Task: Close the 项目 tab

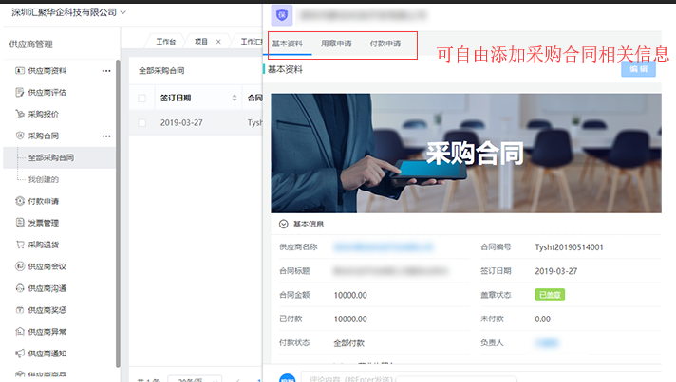Action: tap(218, 42)
